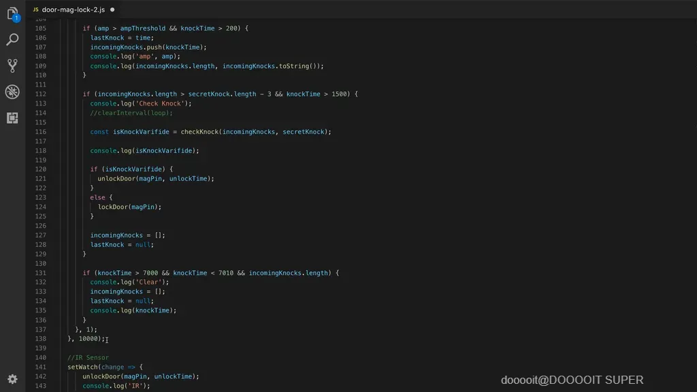The height and width of the screenshot is (392, 697).
Task: Open the Debug (no-bug) icon
Action: (12, 92)
